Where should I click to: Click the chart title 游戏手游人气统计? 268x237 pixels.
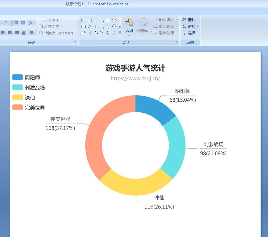click(x=135, y=68)
